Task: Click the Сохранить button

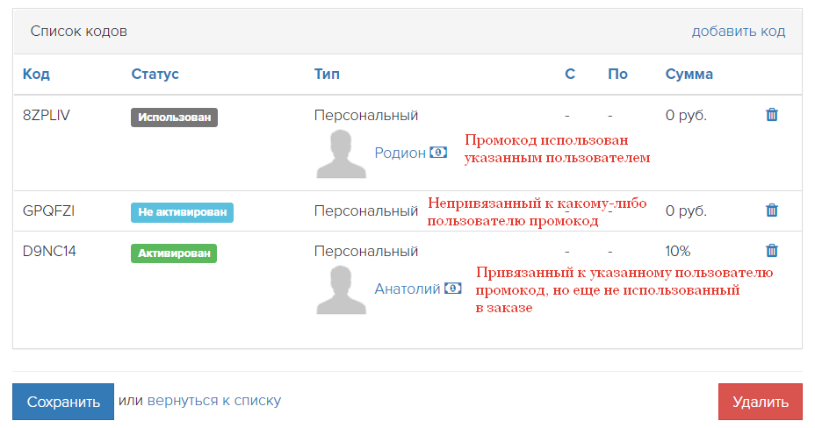Action: (x=63, y=402)
